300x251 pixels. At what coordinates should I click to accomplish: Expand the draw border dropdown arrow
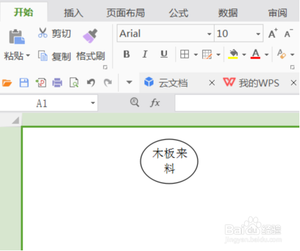tap(218, 55)
